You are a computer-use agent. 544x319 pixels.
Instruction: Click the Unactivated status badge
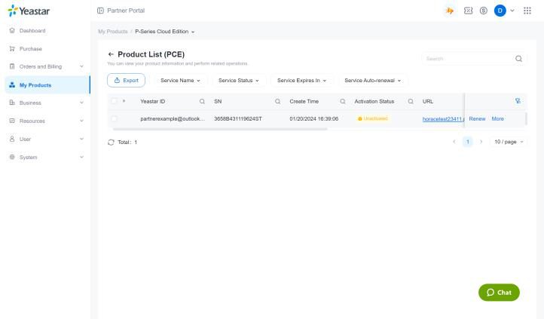[373, 118]
